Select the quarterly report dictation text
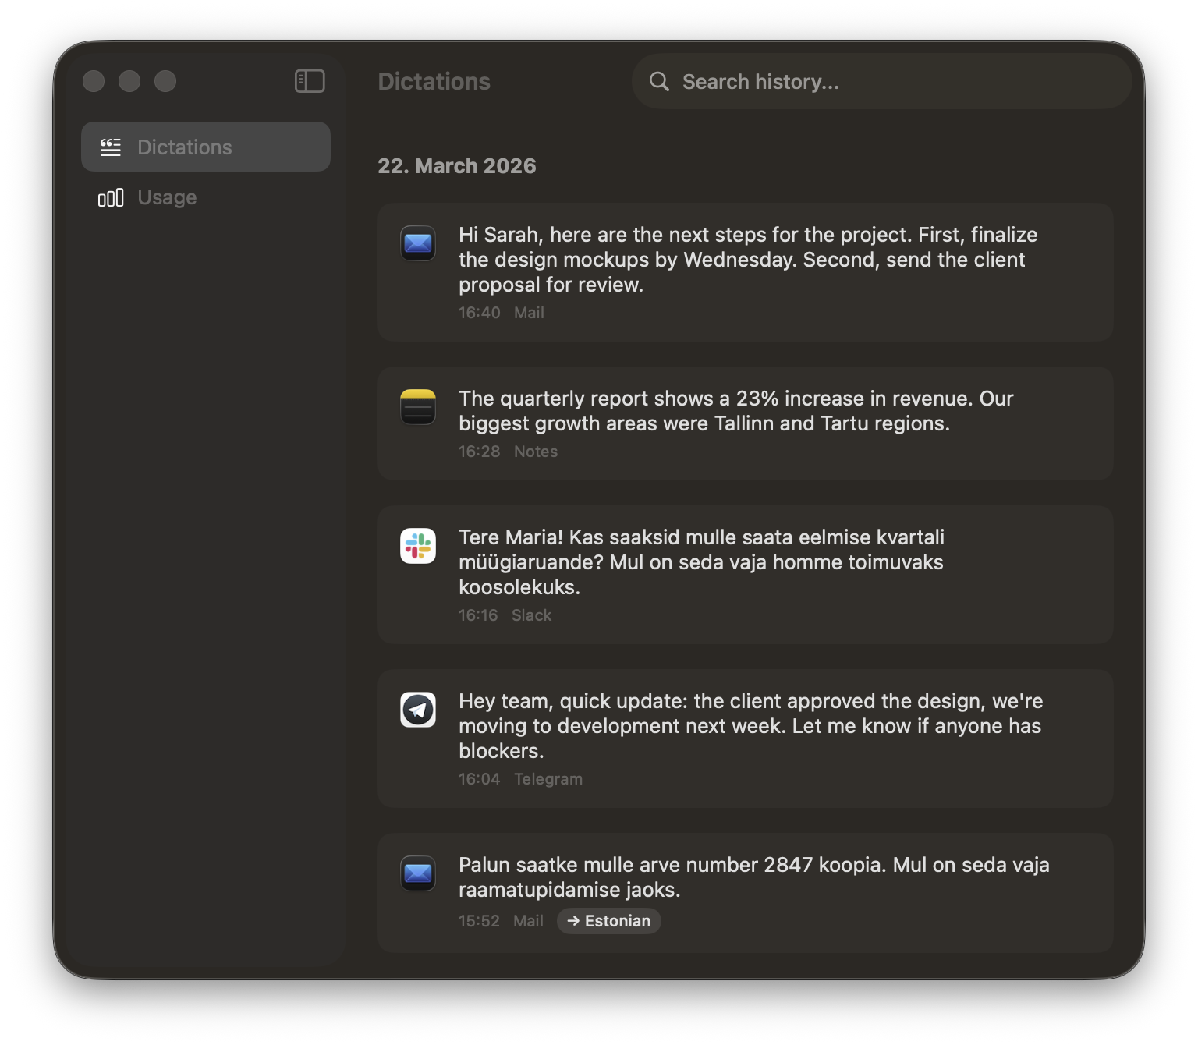This screenshot has height=1045, width=1198. pyautogui.click(x=735, y=411)
